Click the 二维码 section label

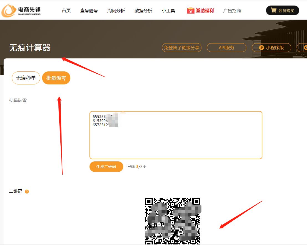(16, 191)
